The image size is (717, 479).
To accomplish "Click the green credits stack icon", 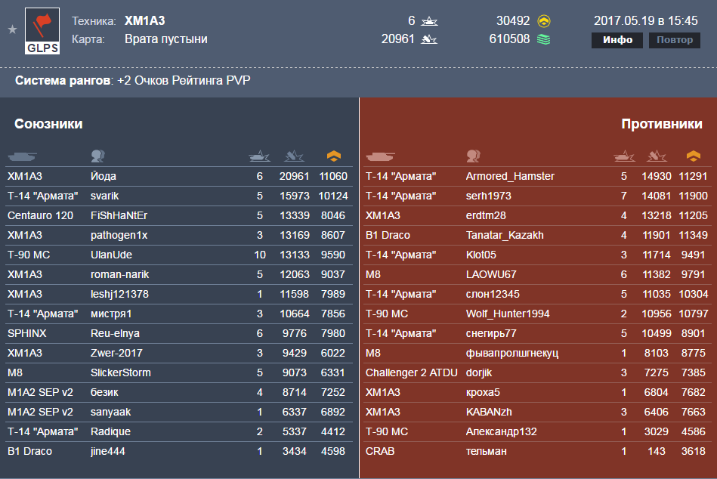I will [544, 39].
